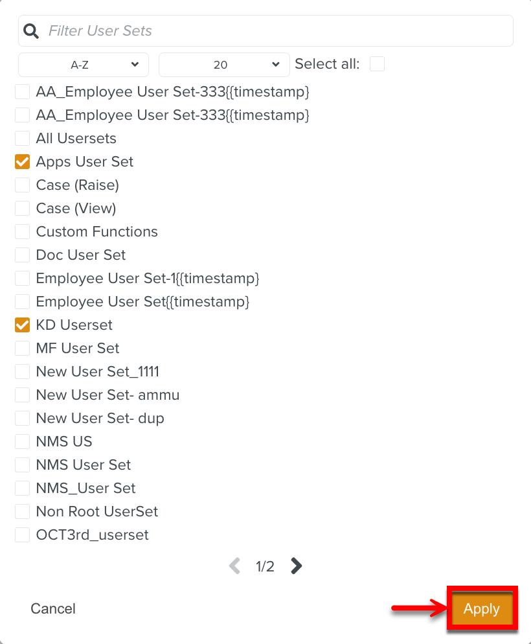Check the Doc User Set checkbox
Screen dimensions: 531x644
pos(21,255)
